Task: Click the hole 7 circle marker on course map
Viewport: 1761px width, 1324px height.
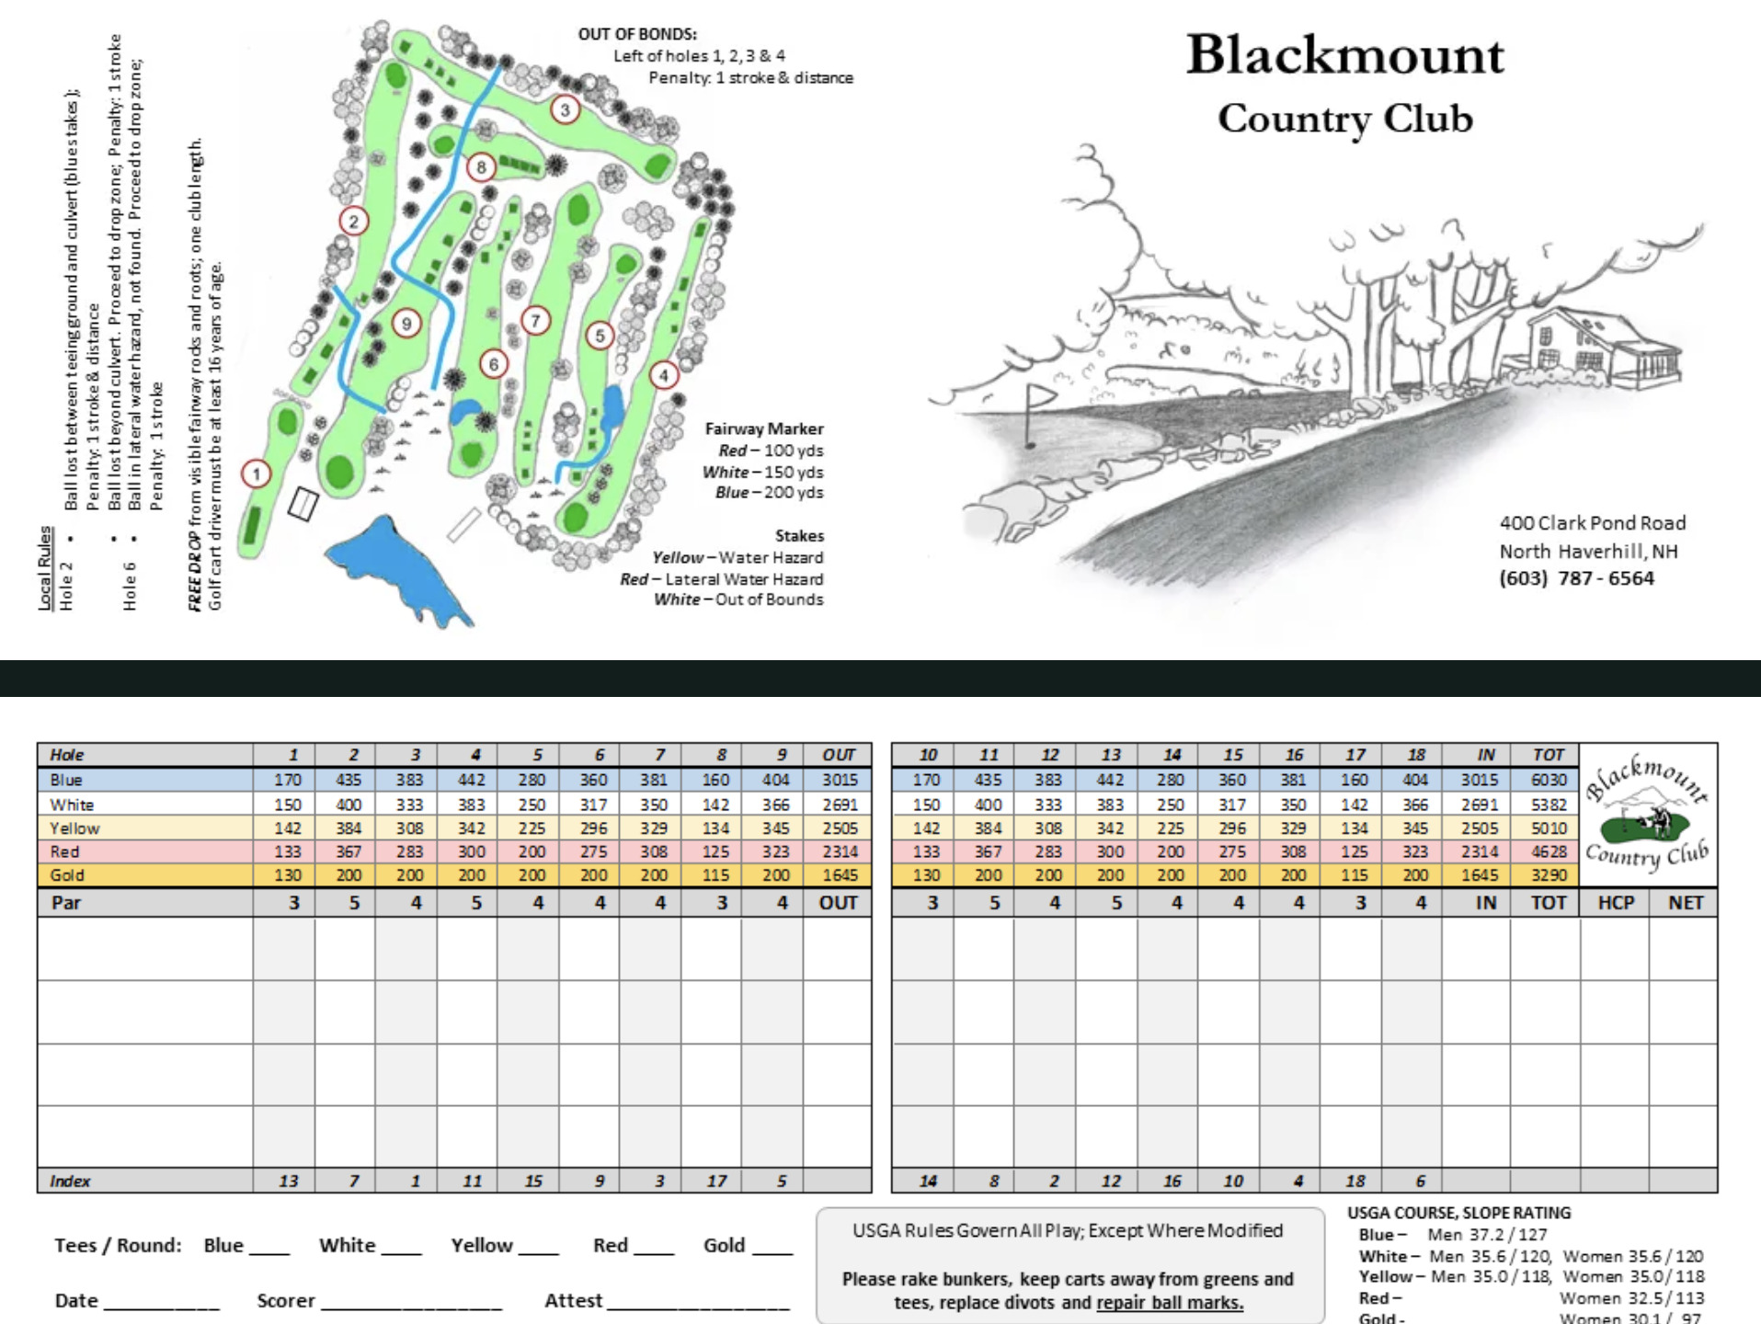Action: 536,321
